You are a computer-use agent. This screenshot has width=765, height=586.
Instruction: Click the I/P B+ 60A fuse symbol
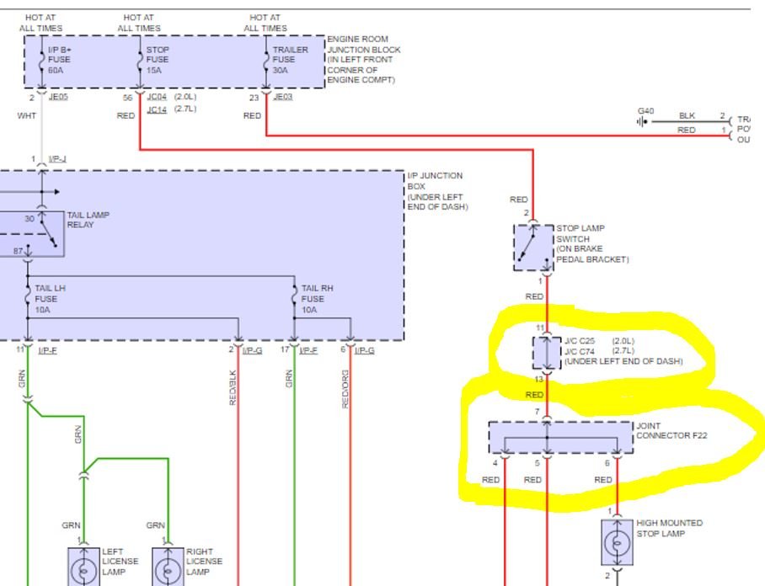tap(41, 61)
